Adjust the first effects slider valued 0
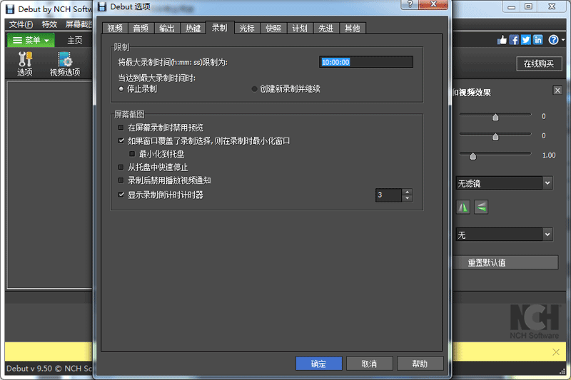The height and width of the screenshot is (380, 571). pos(495,117)
